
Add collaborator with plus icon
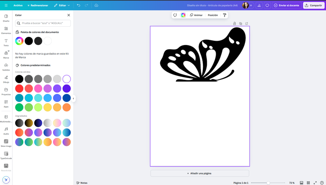coord(251,6)
